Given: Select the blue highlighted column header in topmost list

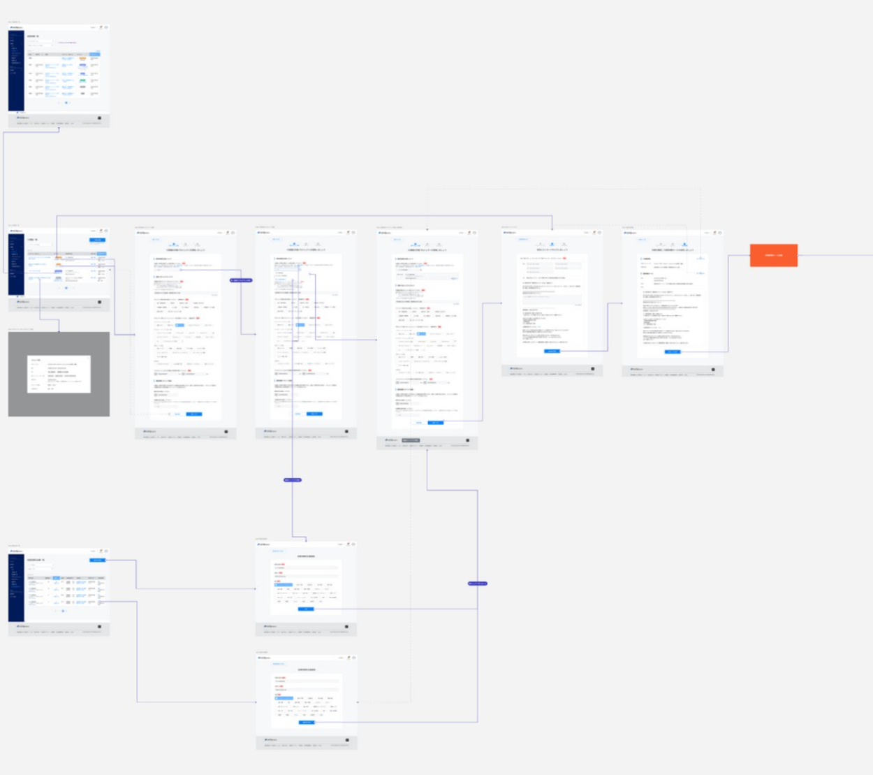Looking at the screenshot, I should pos(94,54).
